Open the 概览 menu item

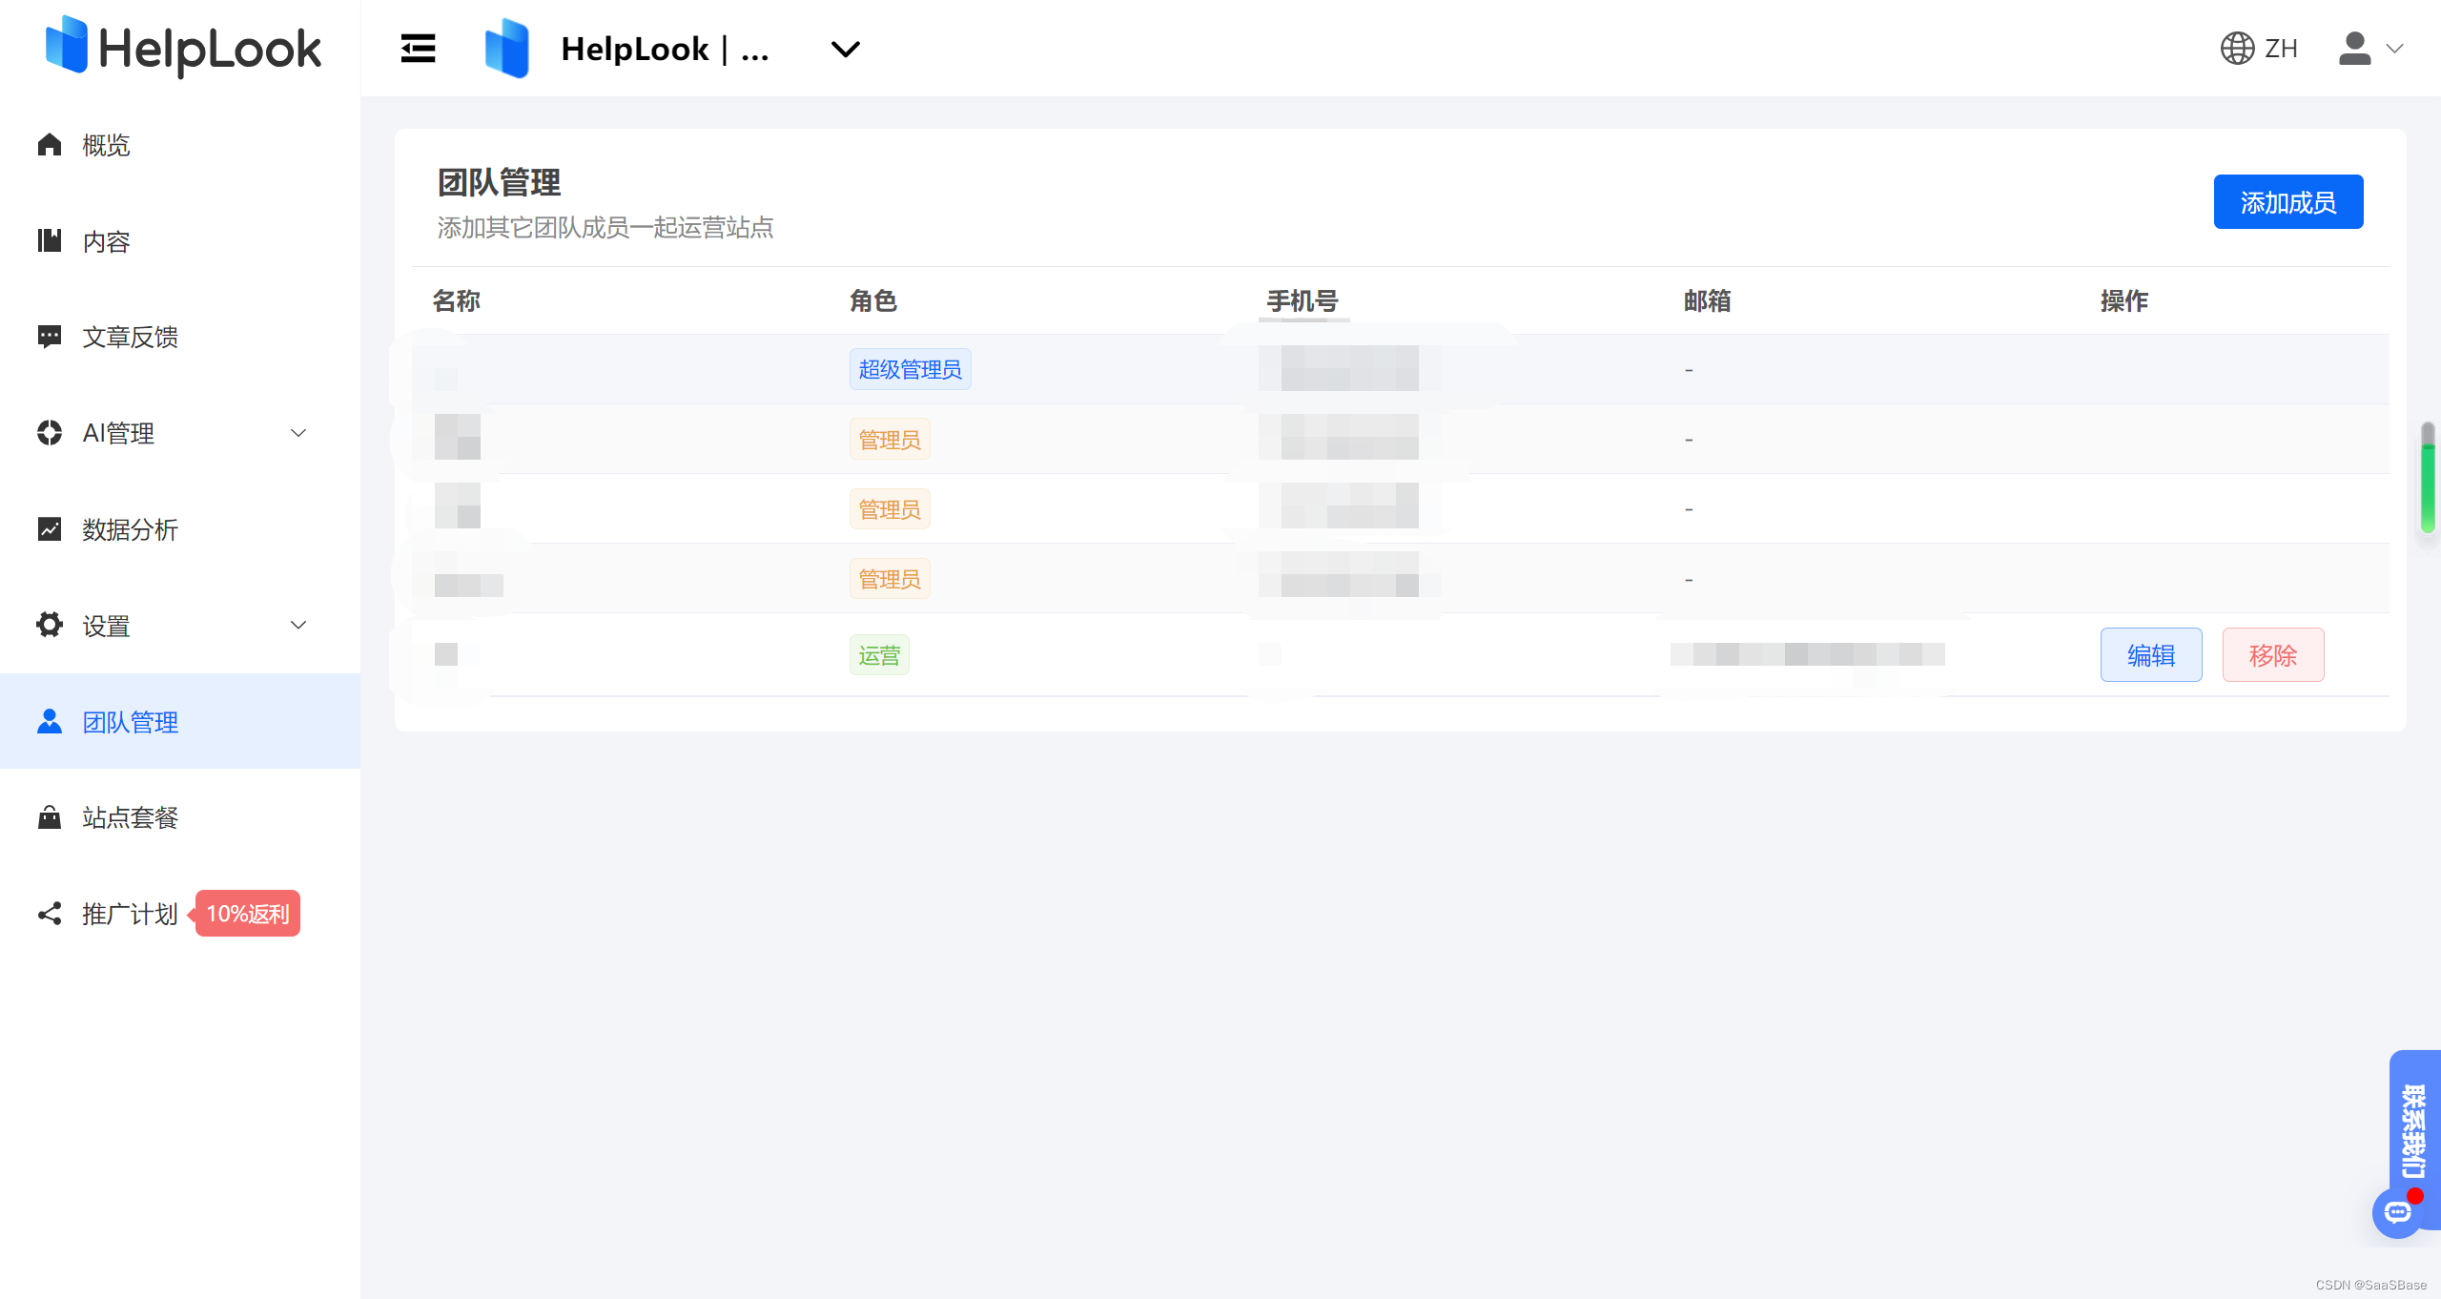pyautogui.click(x=106, y=145)
